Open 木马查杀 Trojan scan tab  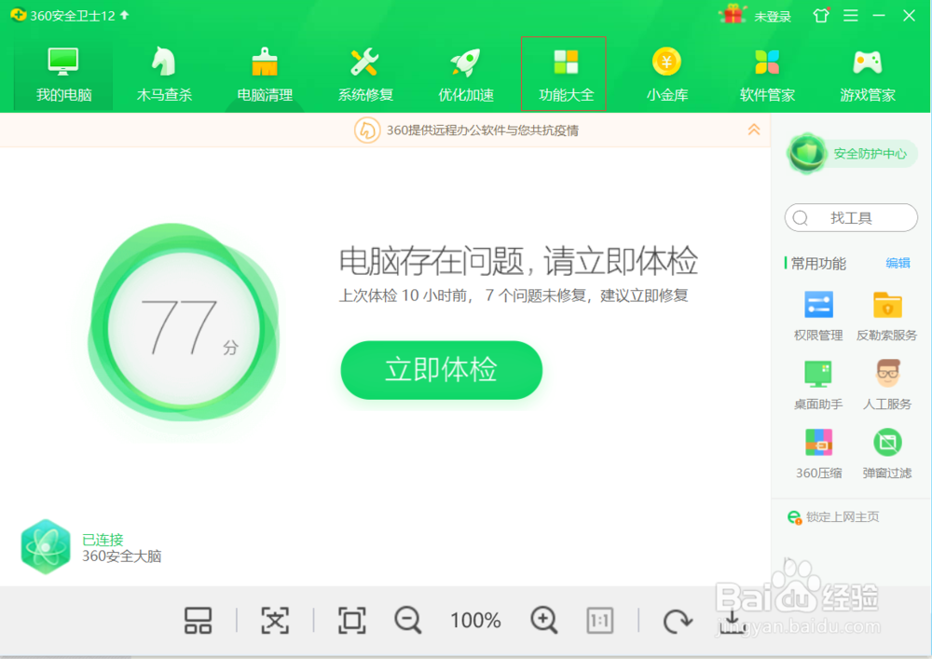(164, 75)
